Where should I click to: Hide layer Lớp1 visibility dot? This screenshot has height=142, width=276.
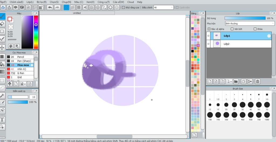pyautogui.click(x=208, y=36)
